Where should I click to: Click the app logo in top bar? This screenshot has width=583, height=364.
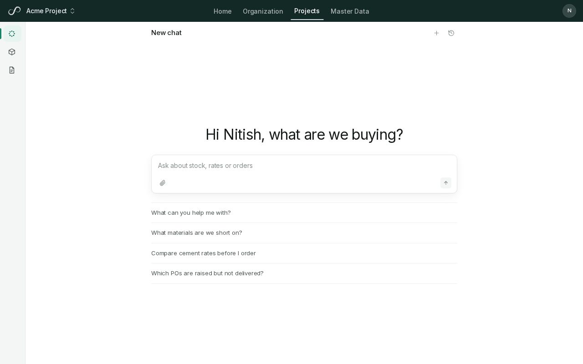click(x=15, y=11)
